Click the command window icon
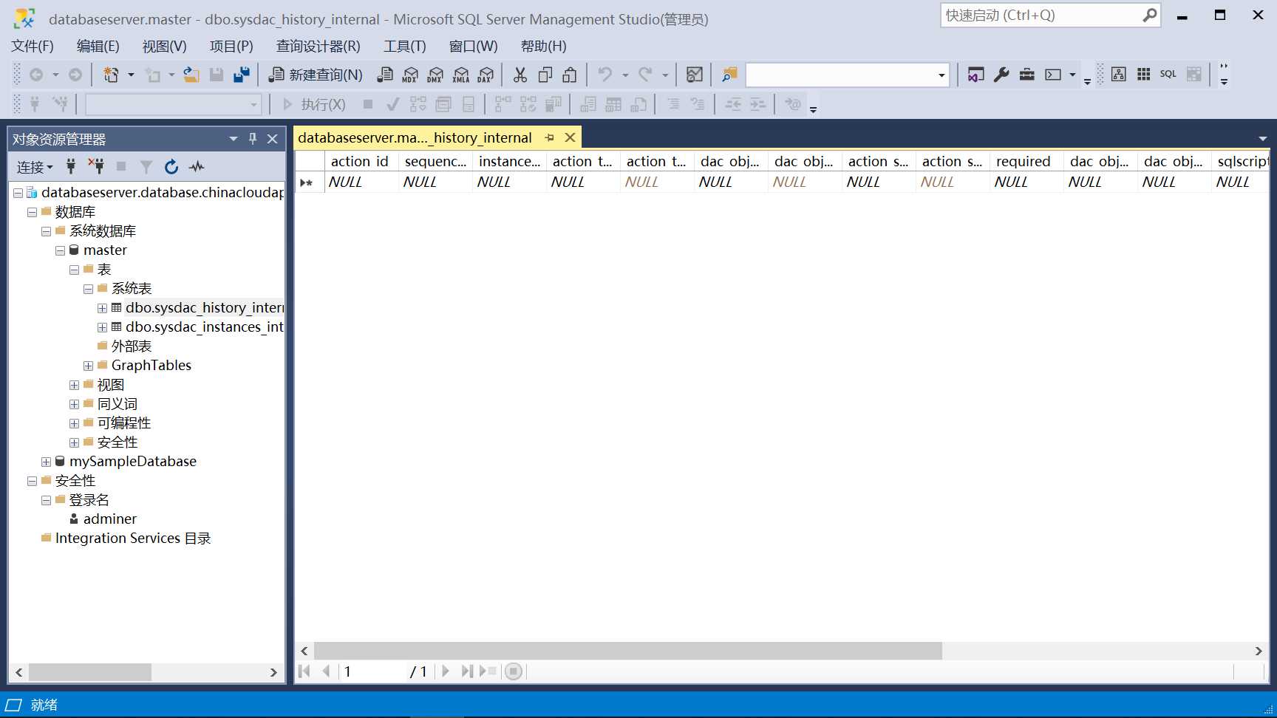This screenshot has height=718, width=1277. point(1052,75)
